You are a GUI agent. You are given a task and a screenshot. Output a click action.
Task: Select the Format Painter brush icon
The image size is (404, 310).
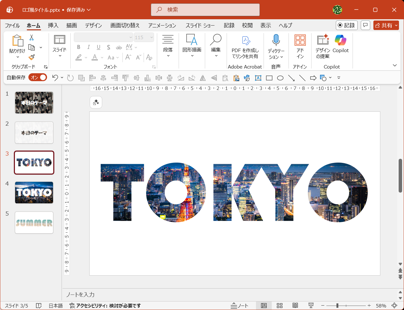click(x=32, y=57)
